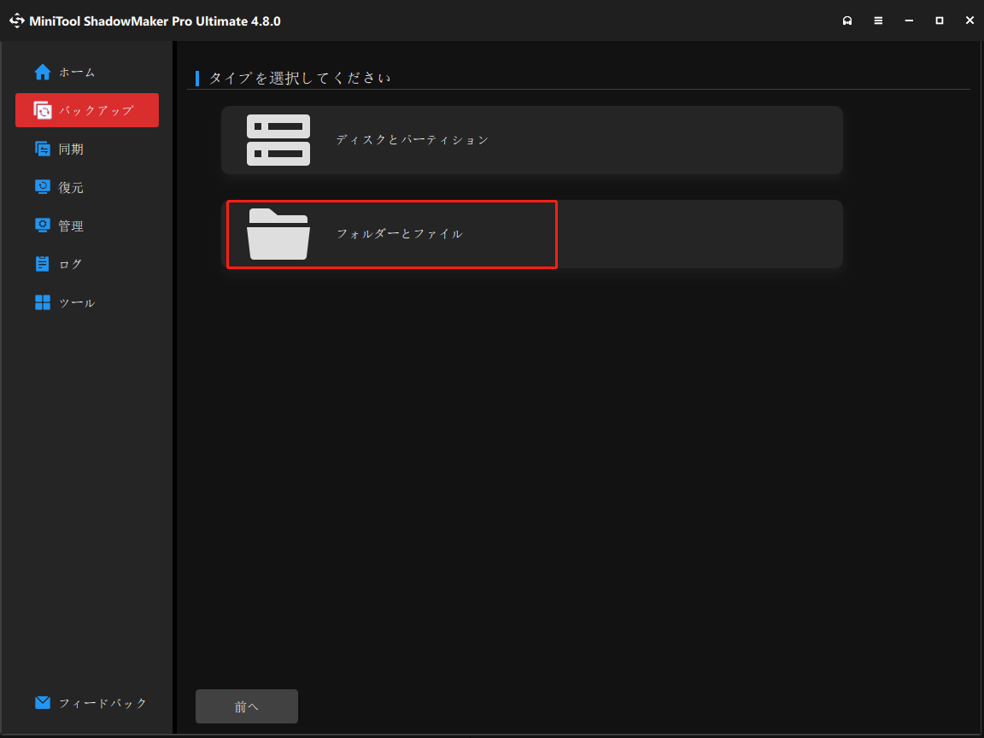Open the Log (ログ) sidebar icon
Image resolution: width=984 pixels, height=738 pixels.
[x=43, y=264]
